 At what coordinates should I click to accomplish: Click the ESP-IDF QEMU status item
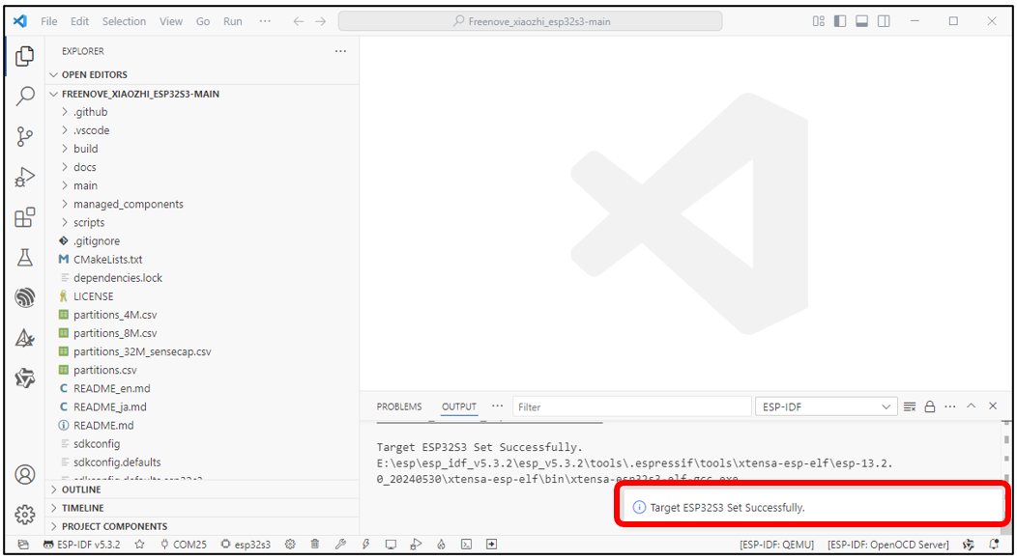777,545
